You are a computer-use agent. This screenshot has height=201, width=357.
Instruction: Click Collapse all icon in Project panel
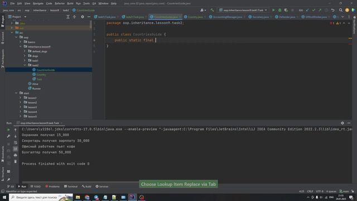tap(74, 17)
